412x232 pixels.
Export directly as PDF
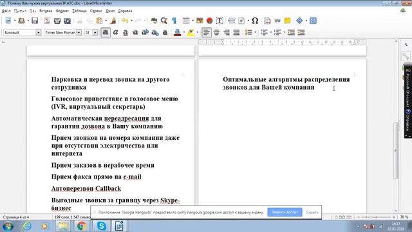pyautogui.click(x=47, y=21)
